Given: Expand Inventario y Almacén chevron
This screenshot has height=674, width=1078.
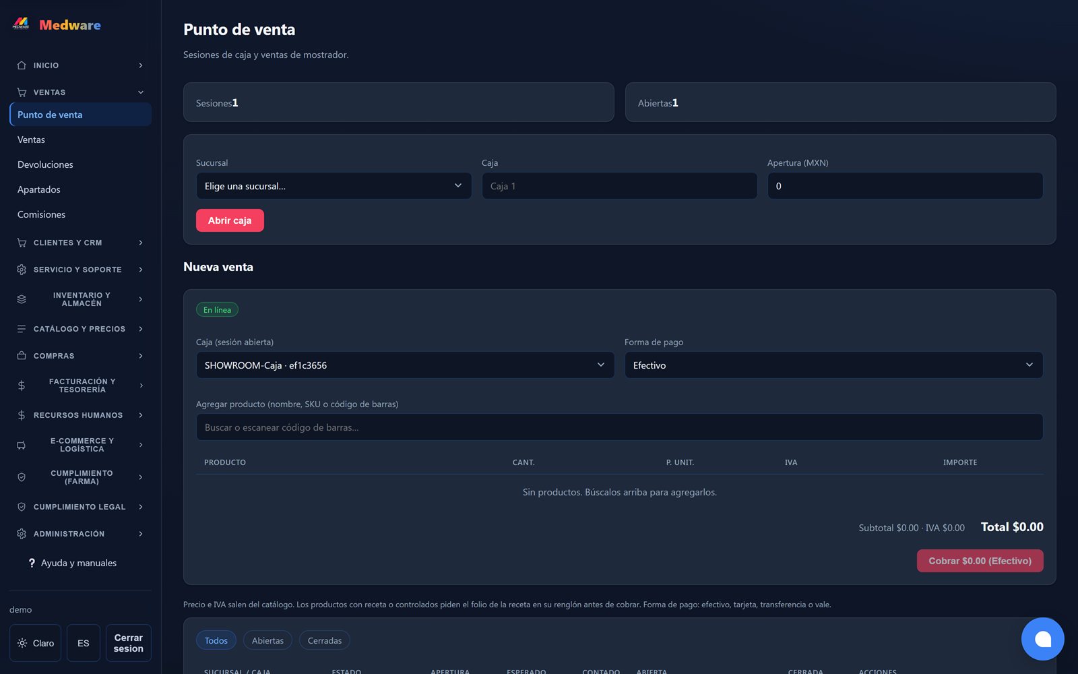Looking at the screenshot, I should [x=141, y=299].
